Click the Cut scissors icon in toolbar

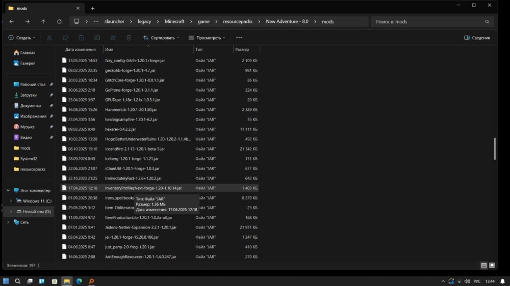(49, 38)
